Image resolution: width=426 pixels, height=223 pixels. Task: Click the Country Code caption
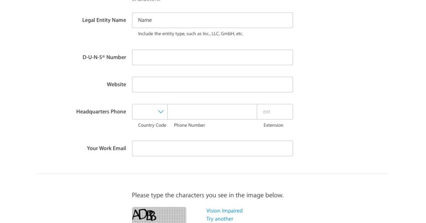[152, 125]
